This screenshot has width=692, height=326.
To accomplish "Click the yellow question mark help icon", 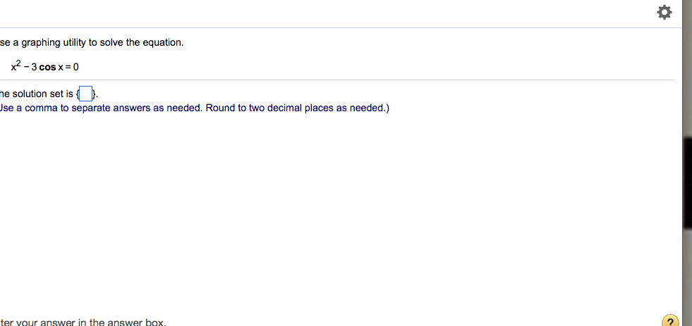I will click(x=669, y=321).
